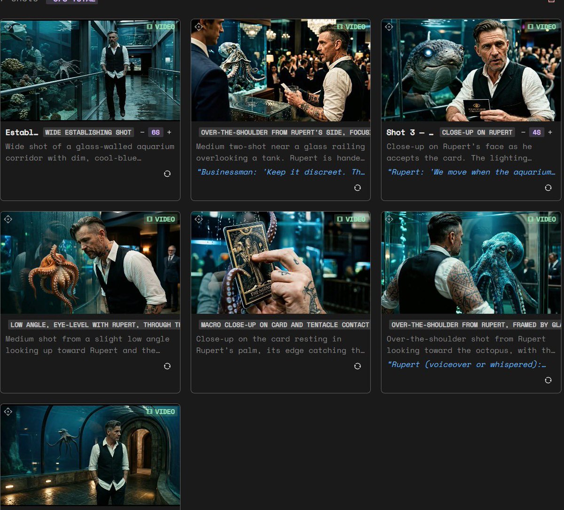564x510 pixels.
Task: Click move handle on the wide establishing shot card
Action: pyautogui.click(x=8, y=27)
